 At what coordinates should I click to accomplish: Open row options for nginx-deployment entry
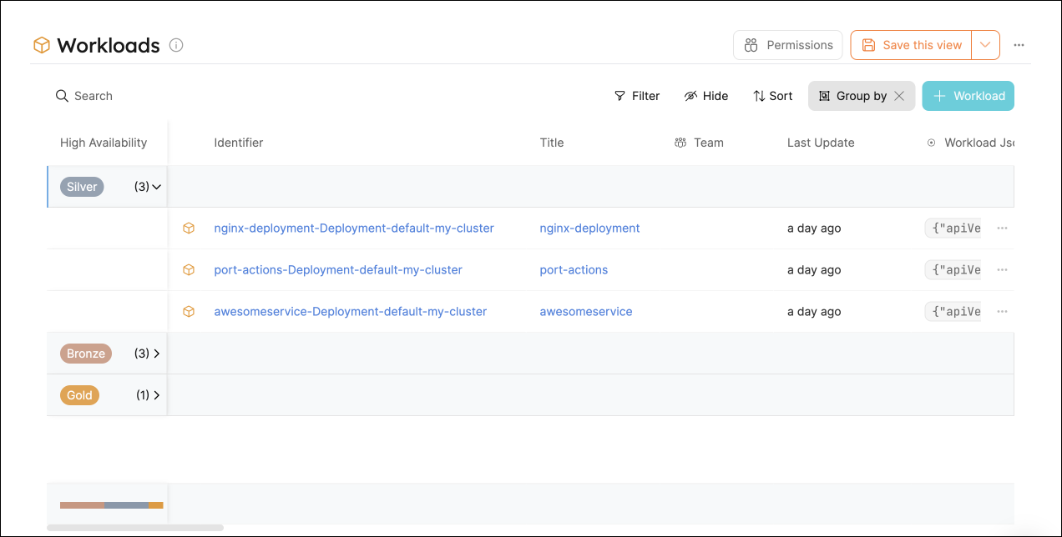tap(1002, 228)
